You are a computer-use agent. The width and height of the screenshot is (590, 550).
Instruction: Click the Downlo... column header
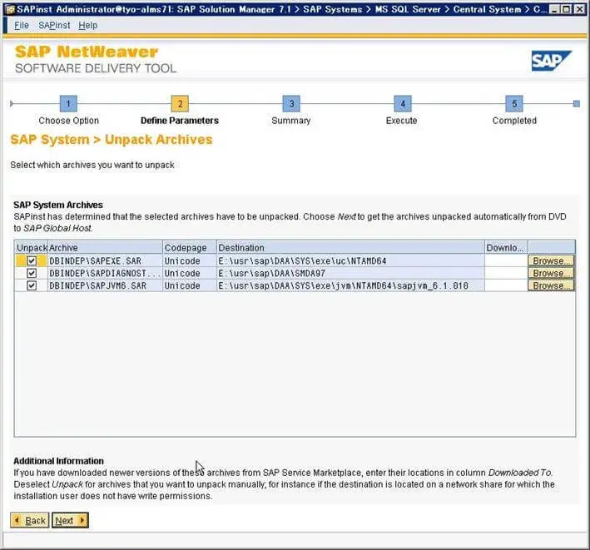506,247
